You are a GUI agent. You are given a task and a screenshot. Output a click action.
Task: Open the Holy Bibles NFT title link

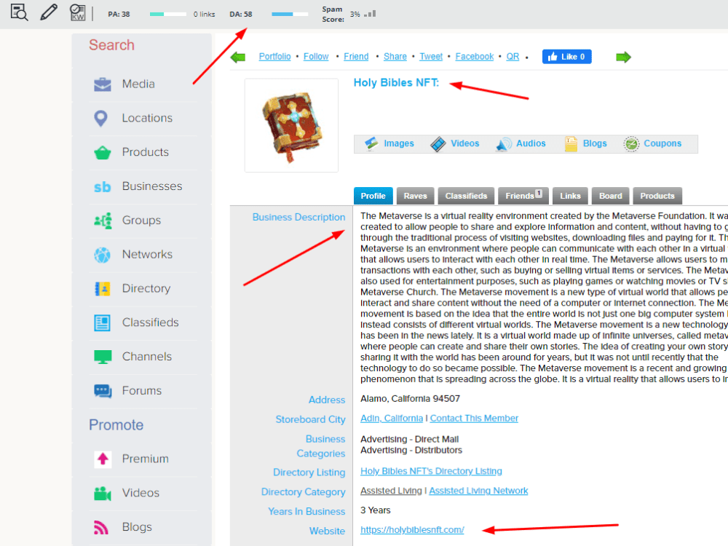[396, 83]
